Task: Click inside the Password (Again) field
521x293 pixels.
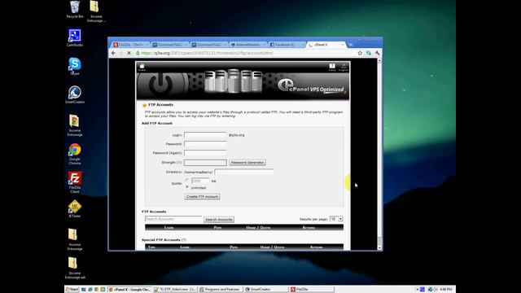Action: [x=205, y=153]
